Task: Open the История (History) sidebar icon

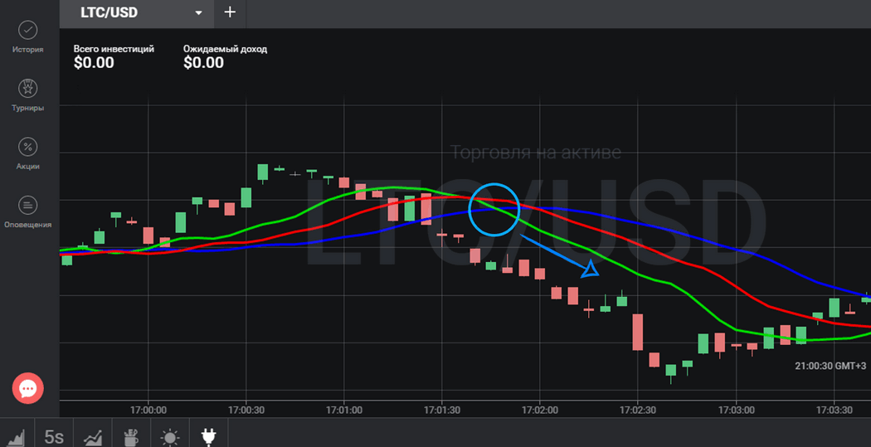Action: click(27, 31)
